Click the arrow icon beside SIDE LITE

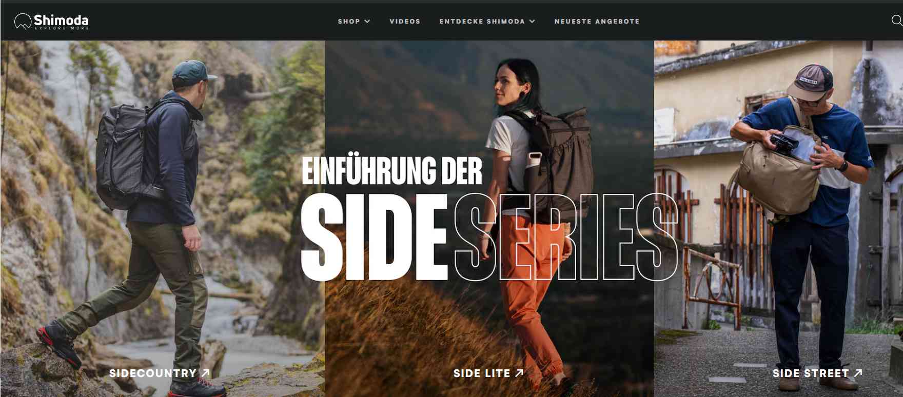pyautogui.click(x=519, y=373)
